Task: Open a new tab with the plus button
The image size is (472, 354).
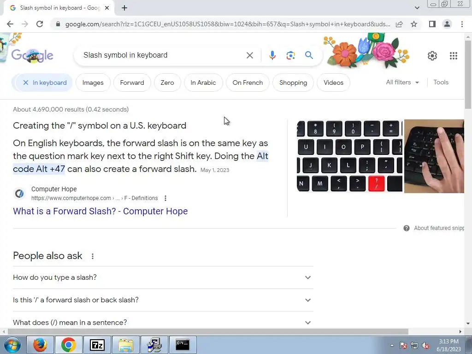Action: (x=124, y=8)
